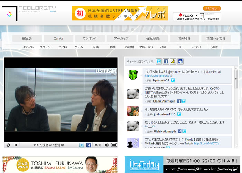This screenshot has width=242, height=173.
Task: Select the エンタメ category
Action: 62,47
